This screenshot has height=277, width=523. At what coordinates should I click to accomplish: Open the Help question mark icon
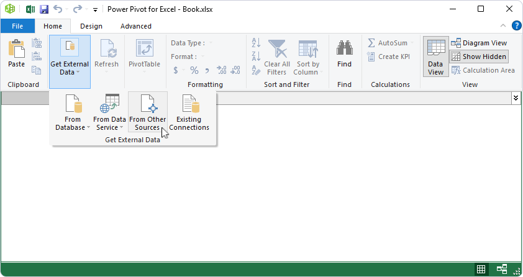point(516,25)
